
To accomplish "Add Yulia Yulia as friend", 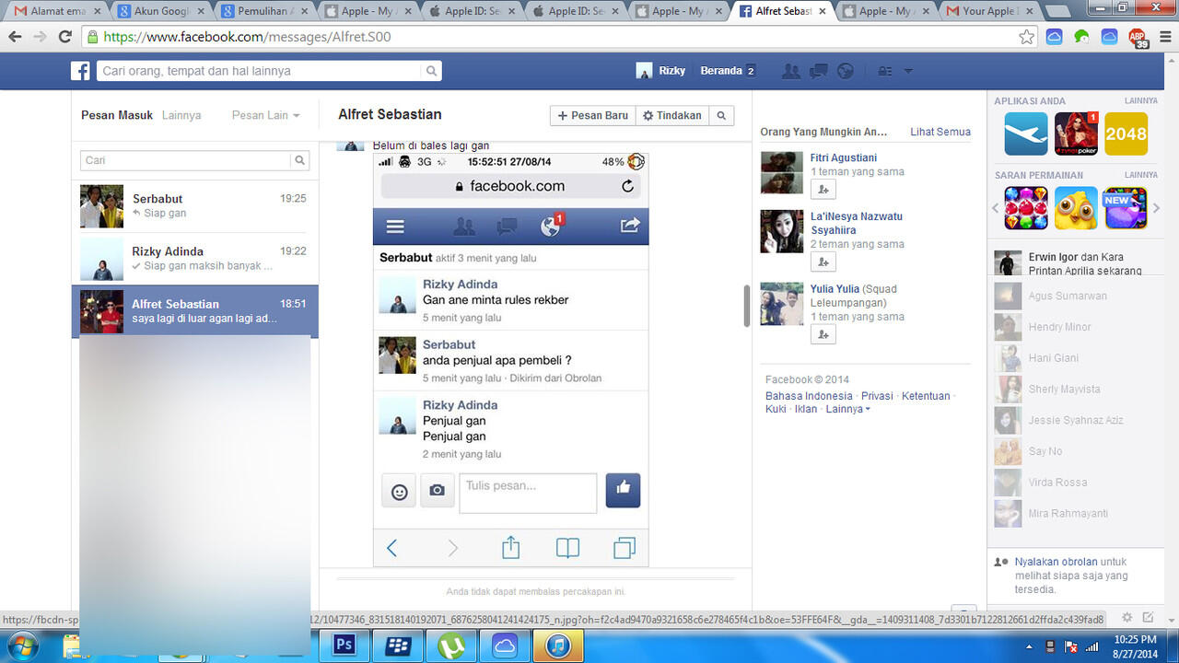I will tap(823, 334).
